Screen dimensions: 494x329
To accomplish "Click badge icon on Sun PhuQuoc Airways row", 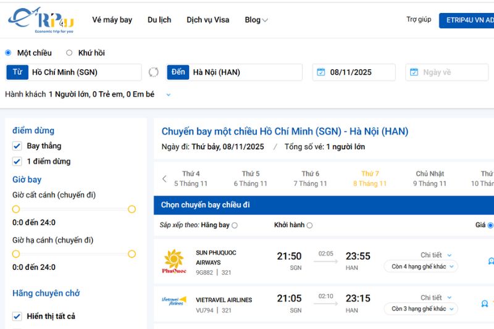I will pyautogui.click(x=491, y=260).
